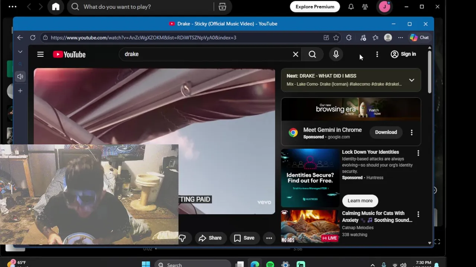Open Spotify Friend Activity icon

[365, 7]
